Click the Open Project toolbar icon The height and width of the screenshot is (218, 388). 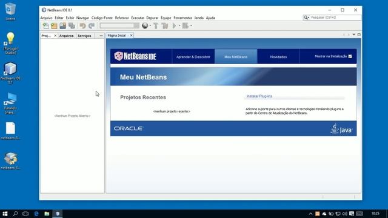(63, 25)
